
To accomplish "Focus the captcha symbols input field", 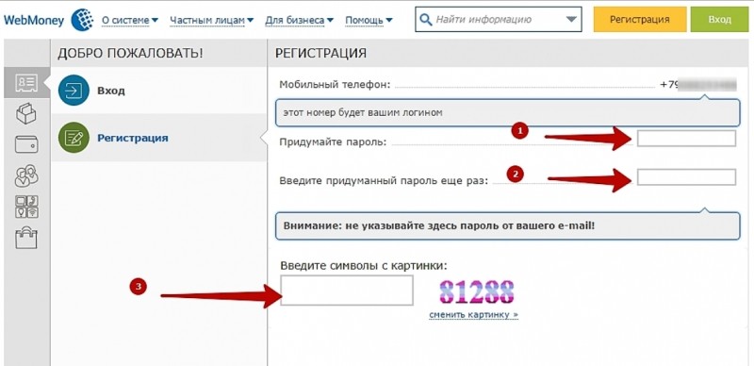I will pos(347,291).
